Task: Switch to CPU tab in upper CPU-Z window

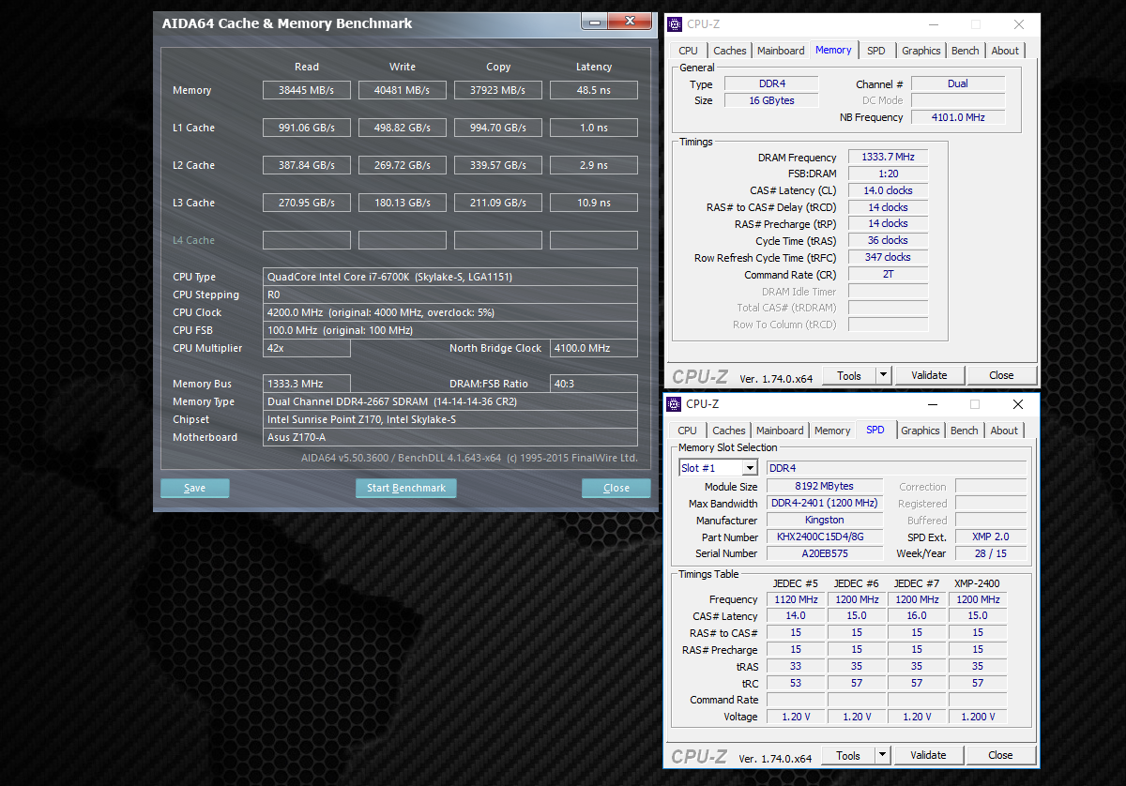Action: click(x=688, y=51)
